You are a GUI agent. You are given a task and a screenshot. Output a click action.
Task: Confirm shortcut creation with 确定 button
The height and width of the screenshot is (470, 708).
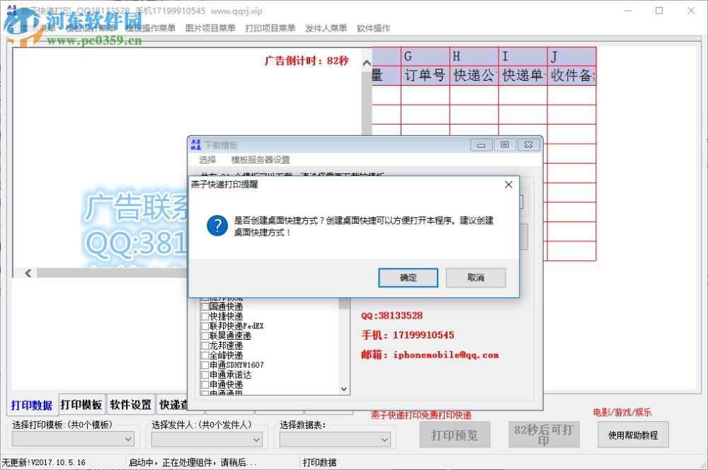coord(408,277)
